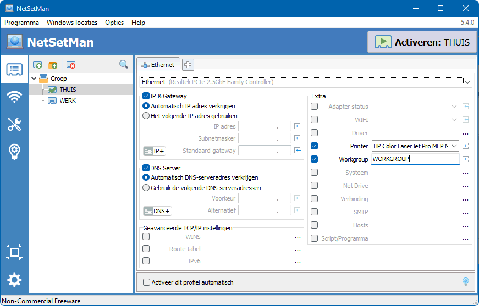
Task: Open profile search magnifier icon
Action: coord(123,64)
